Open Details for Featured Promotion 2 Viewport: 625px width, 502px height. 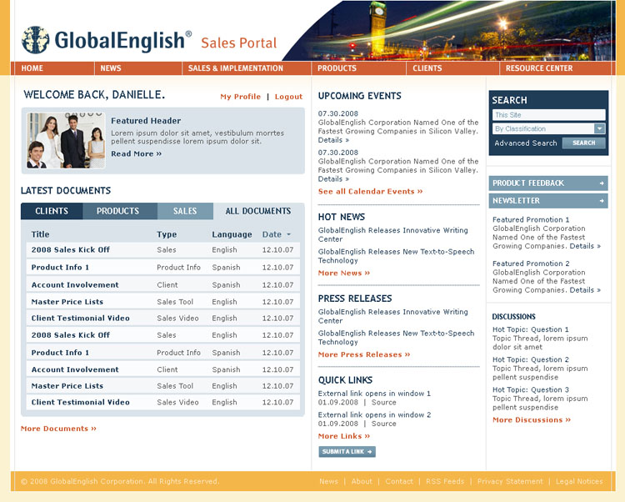(585, 290)
